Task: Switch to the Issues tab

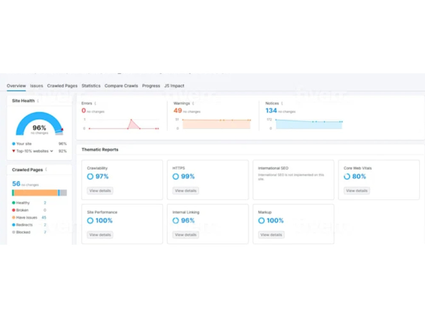Action: click(x=36, y=86)
